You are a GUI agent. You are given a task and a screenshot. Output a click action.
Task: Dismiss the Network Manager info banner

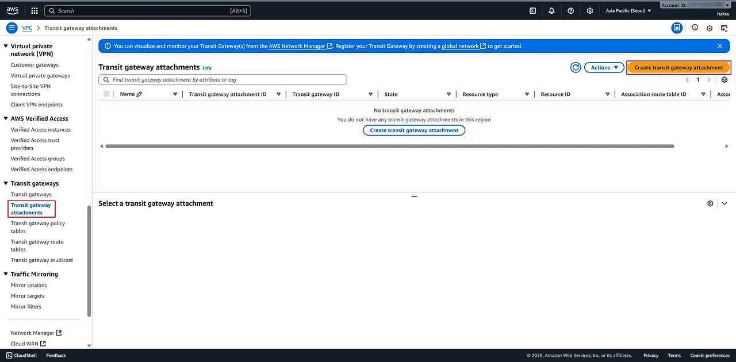click(x=720, y=46)
